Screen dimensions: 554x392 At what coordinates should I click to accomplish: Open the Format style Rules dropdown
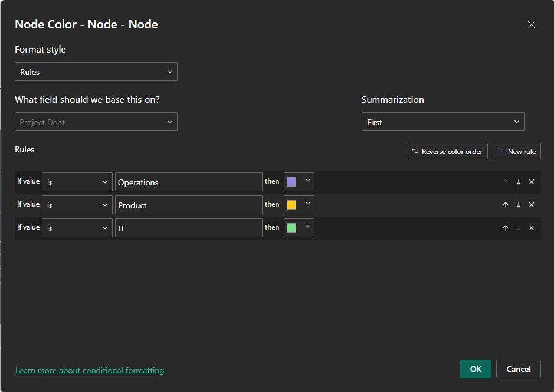(x=96, y=72)
